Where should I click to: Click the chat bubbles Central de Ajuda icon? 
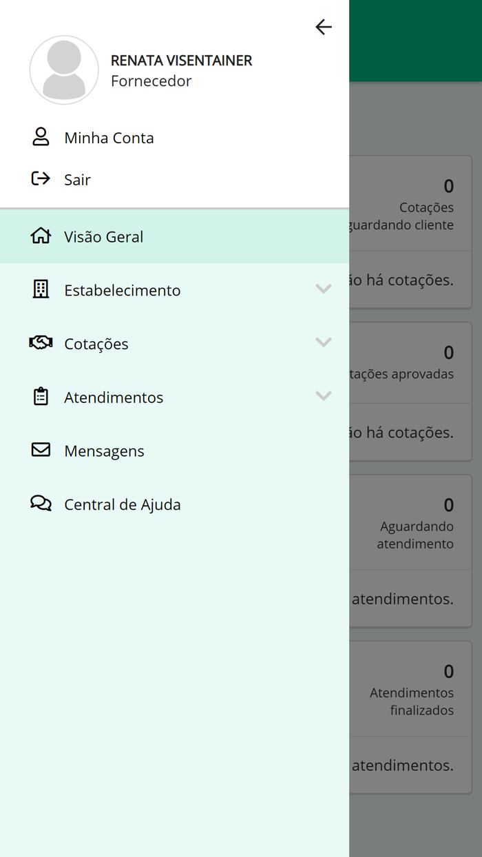(x=41, y=503)
